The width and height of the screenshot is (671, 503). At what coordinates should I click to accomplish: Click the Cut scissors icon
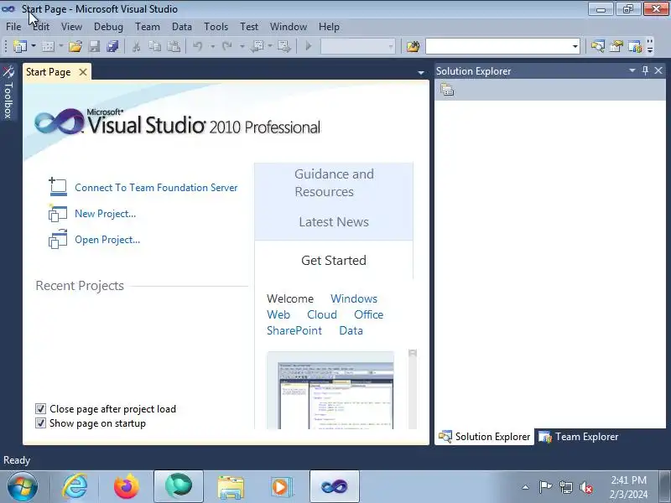point(136,46)
